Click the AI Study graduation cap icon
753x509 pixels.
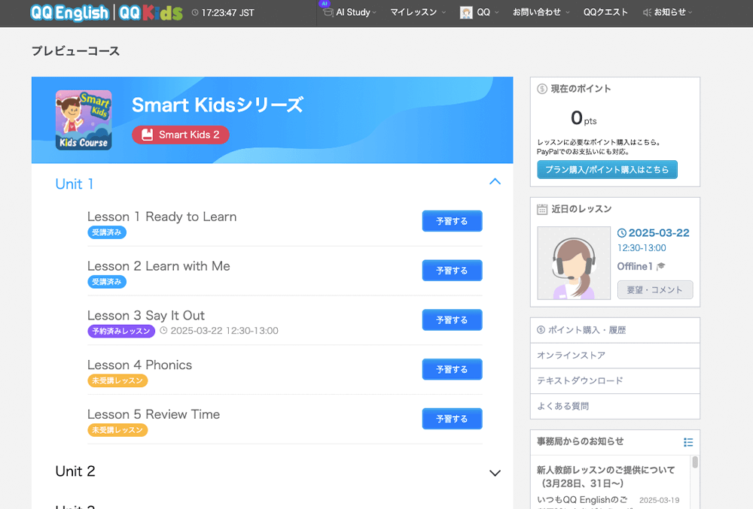[328, 12]
